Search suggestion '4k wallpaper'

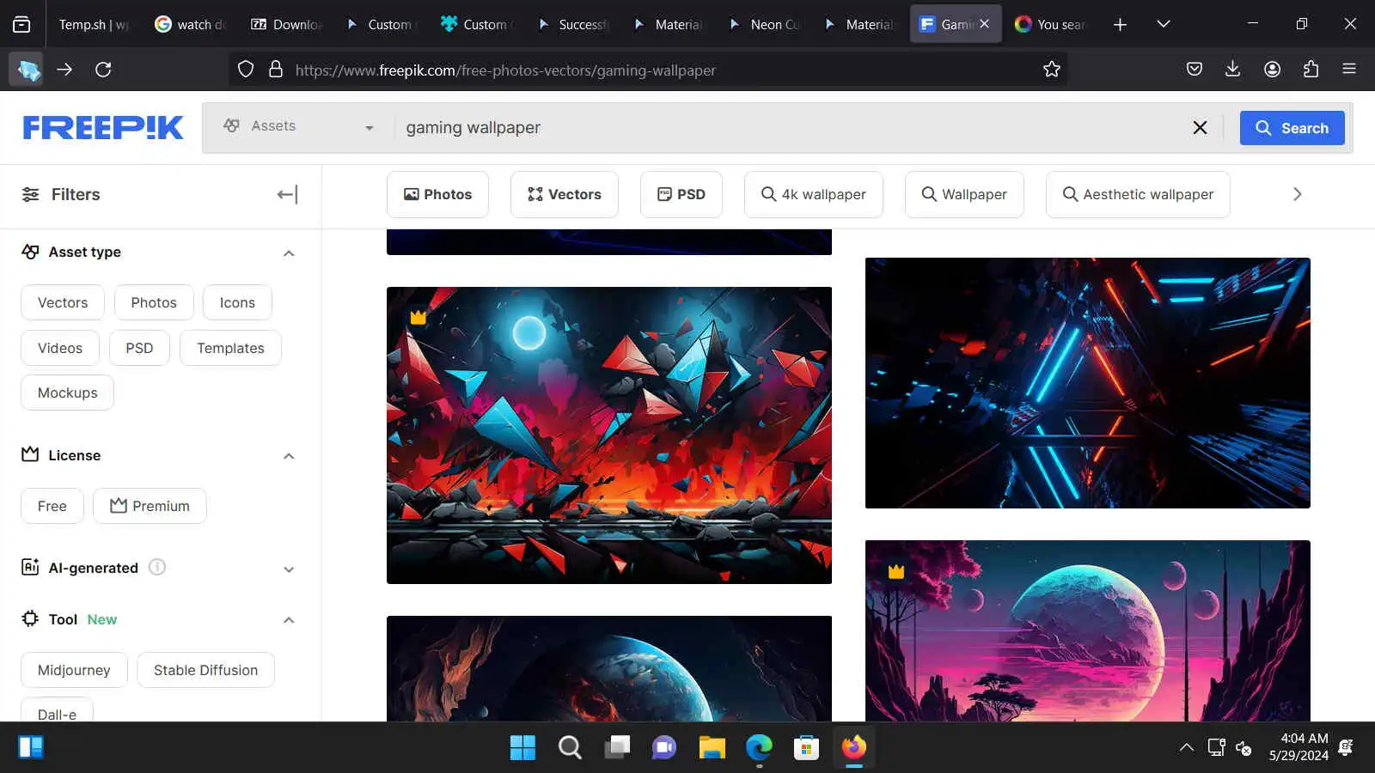pos(813,194)
